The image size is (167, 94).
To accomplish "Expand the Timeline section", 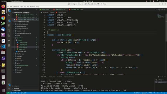I will (16, 88).
